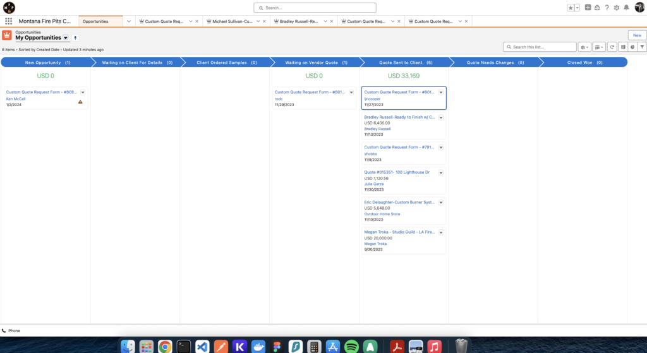The image size is (647, 353).
Task: Open the Setup gear in header
Action: pos(617,8)
